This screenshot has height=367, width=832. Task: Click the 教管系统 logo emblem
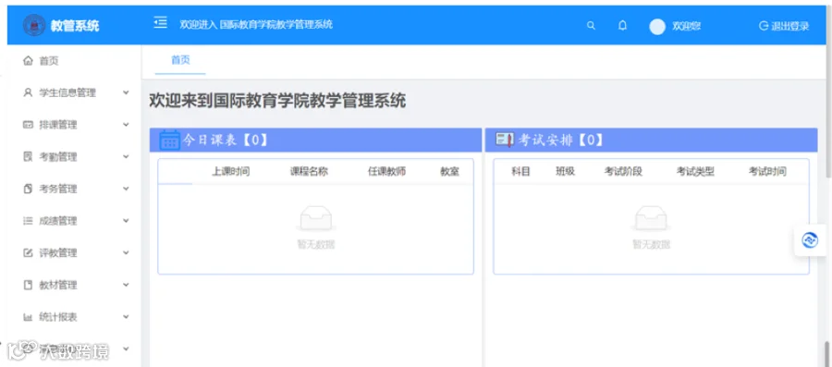pos(34,25)
